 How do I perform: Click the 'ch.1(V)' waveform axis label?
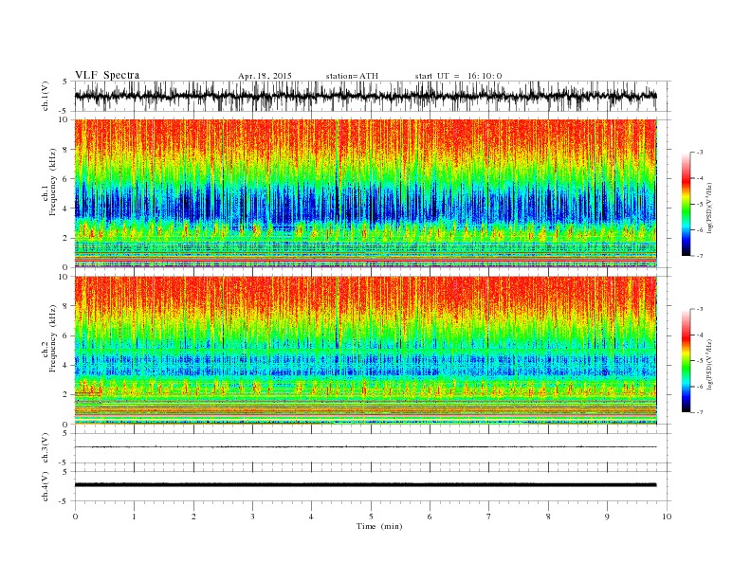click(46, 96)
